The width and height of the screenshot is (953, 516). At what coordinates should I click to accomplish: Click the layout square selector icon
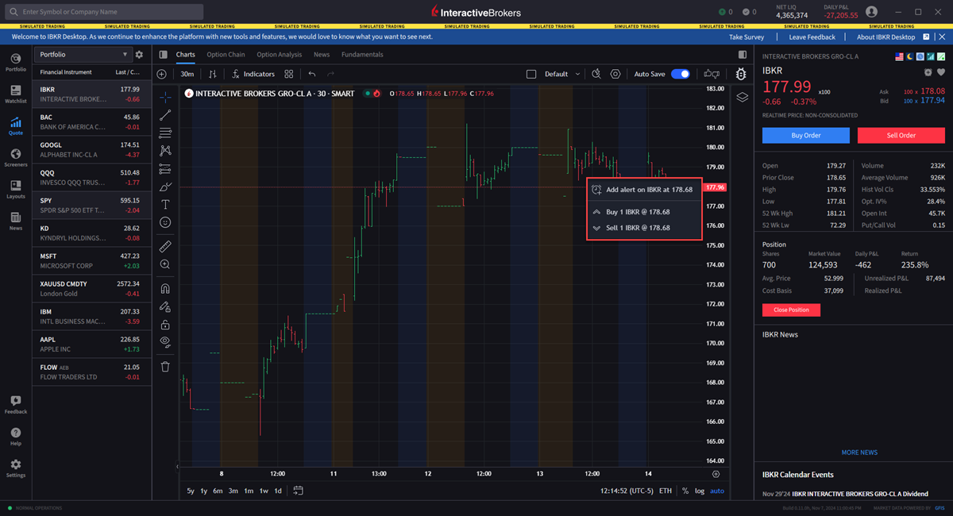tap(531, 74)
